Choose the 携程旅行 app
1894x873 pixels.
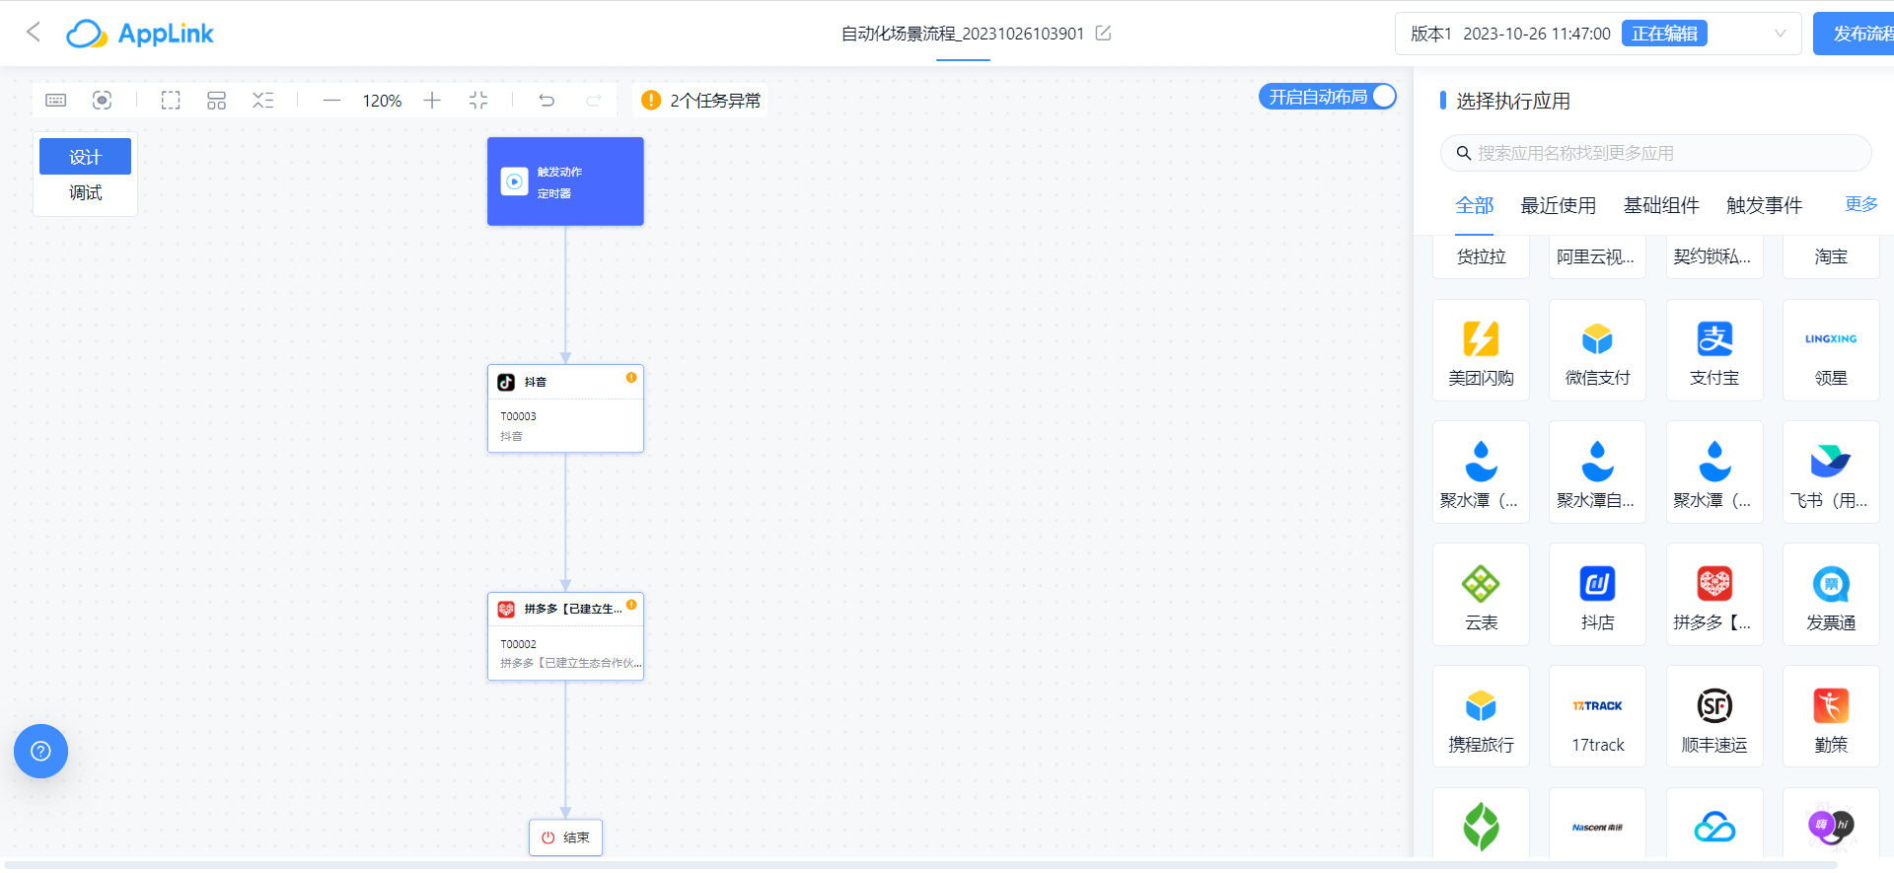[1481, 717]
